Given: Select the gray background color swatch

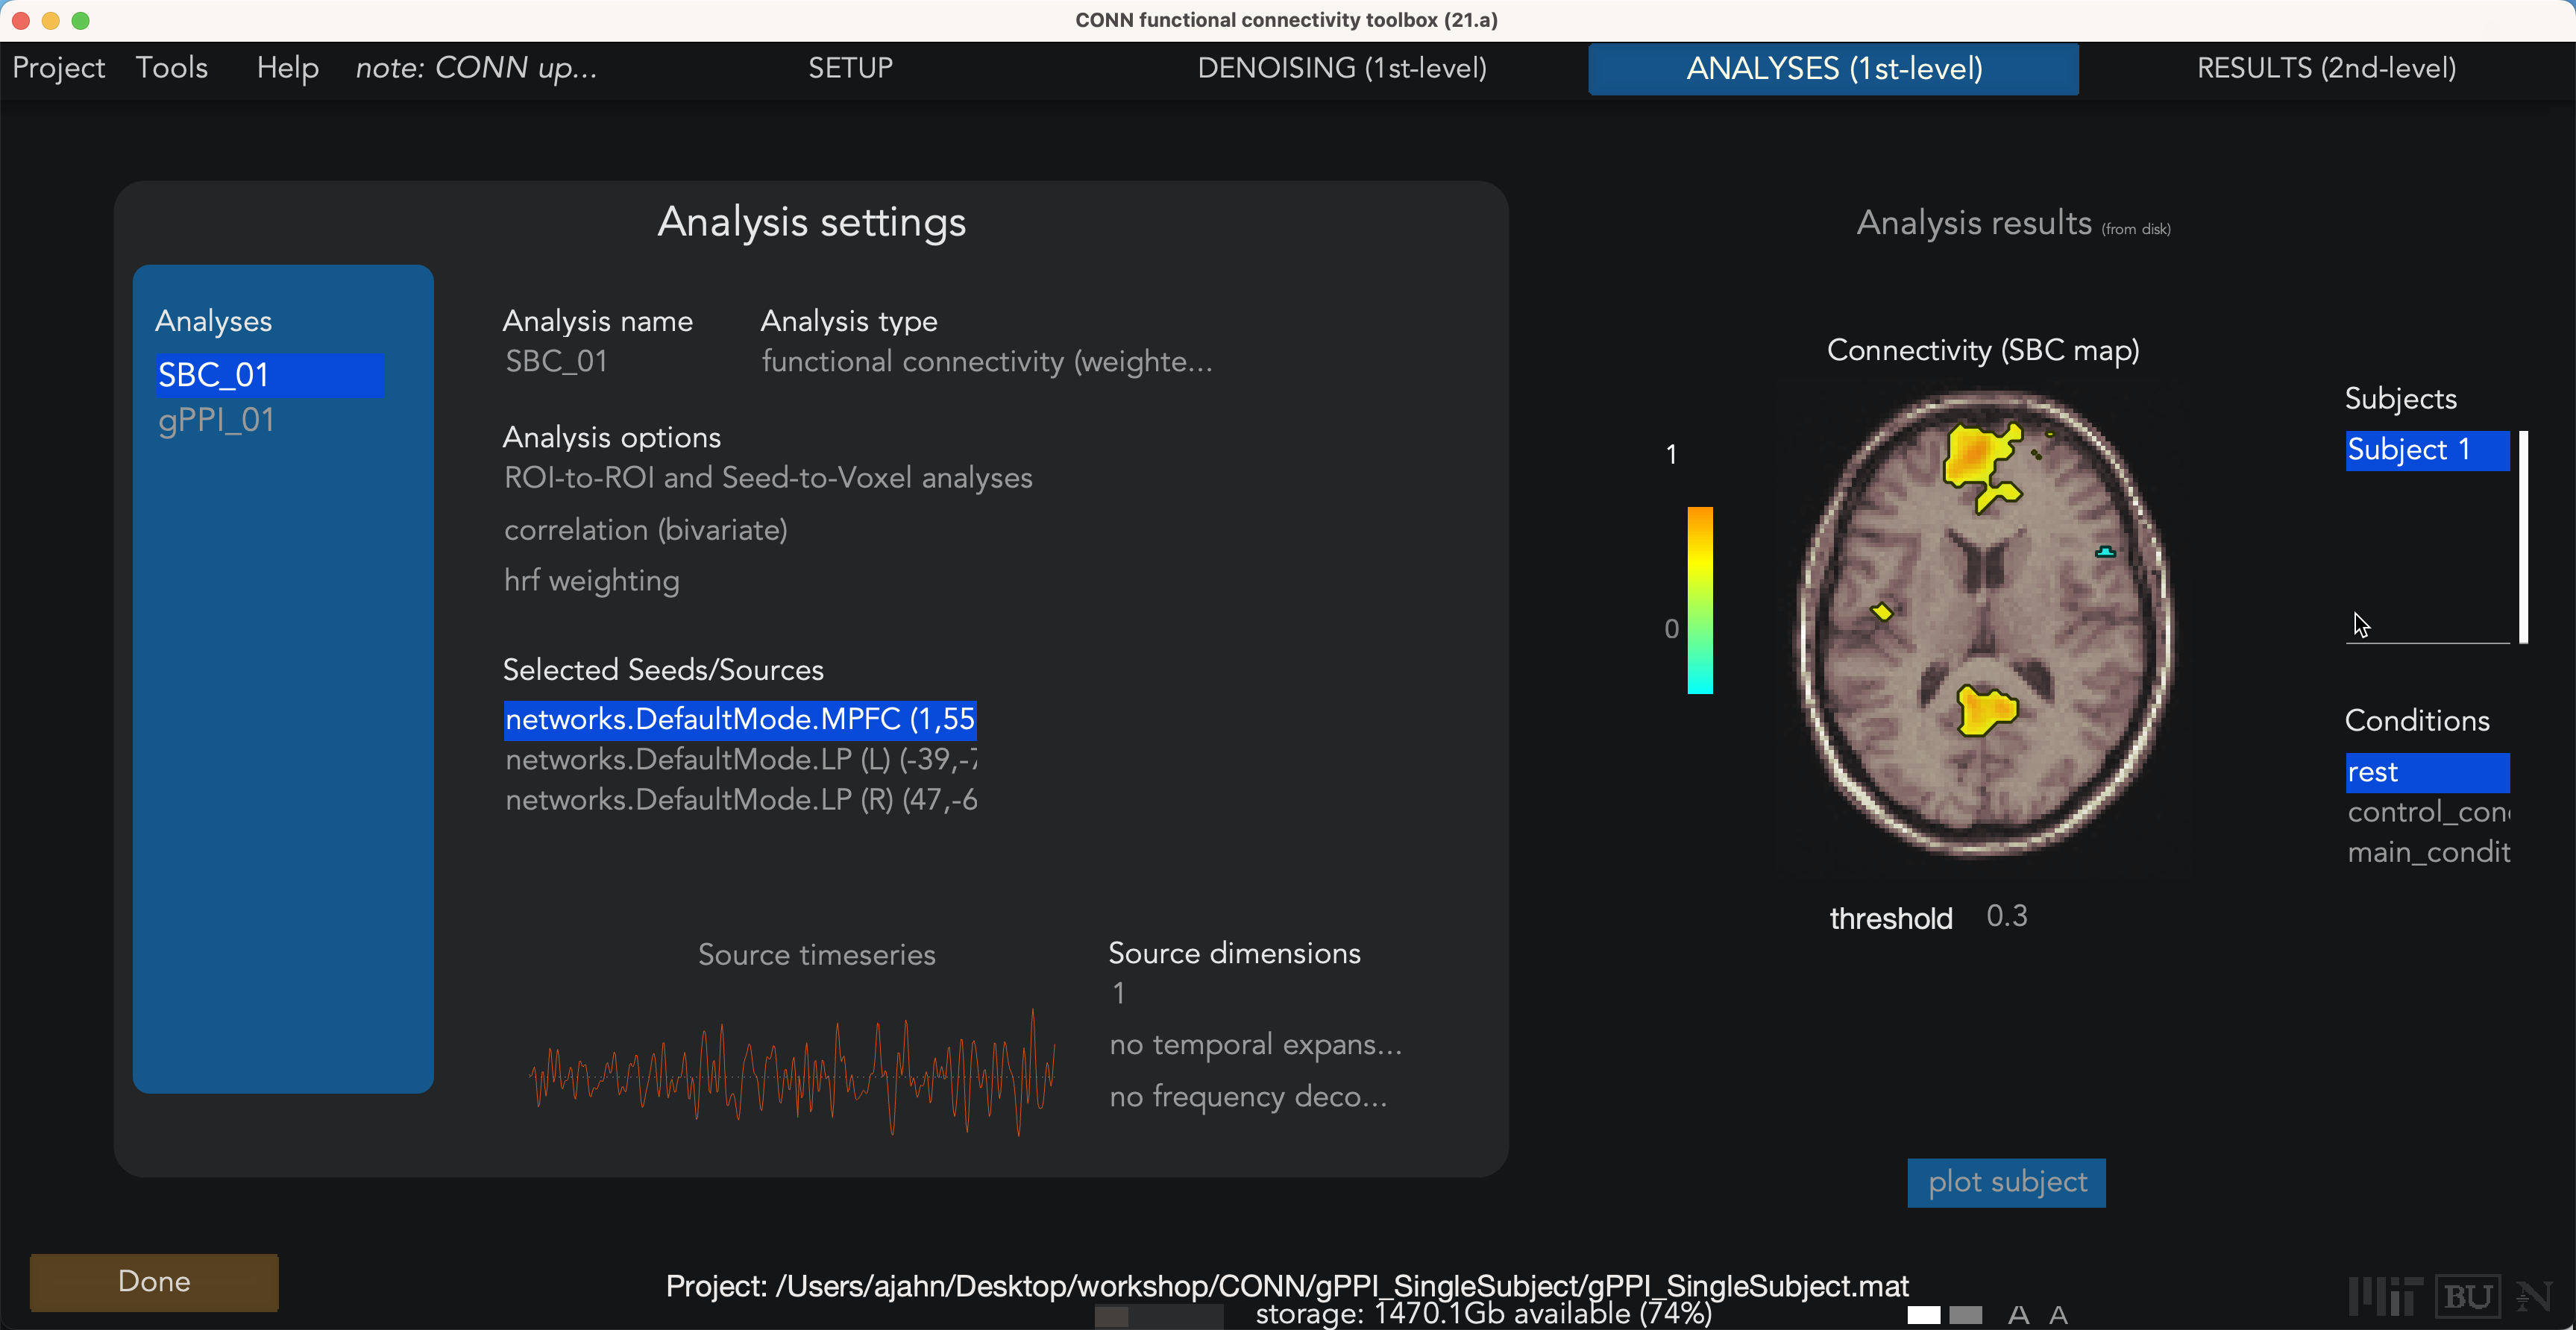Looking at the screenshot, I should coord(1965,1314).
